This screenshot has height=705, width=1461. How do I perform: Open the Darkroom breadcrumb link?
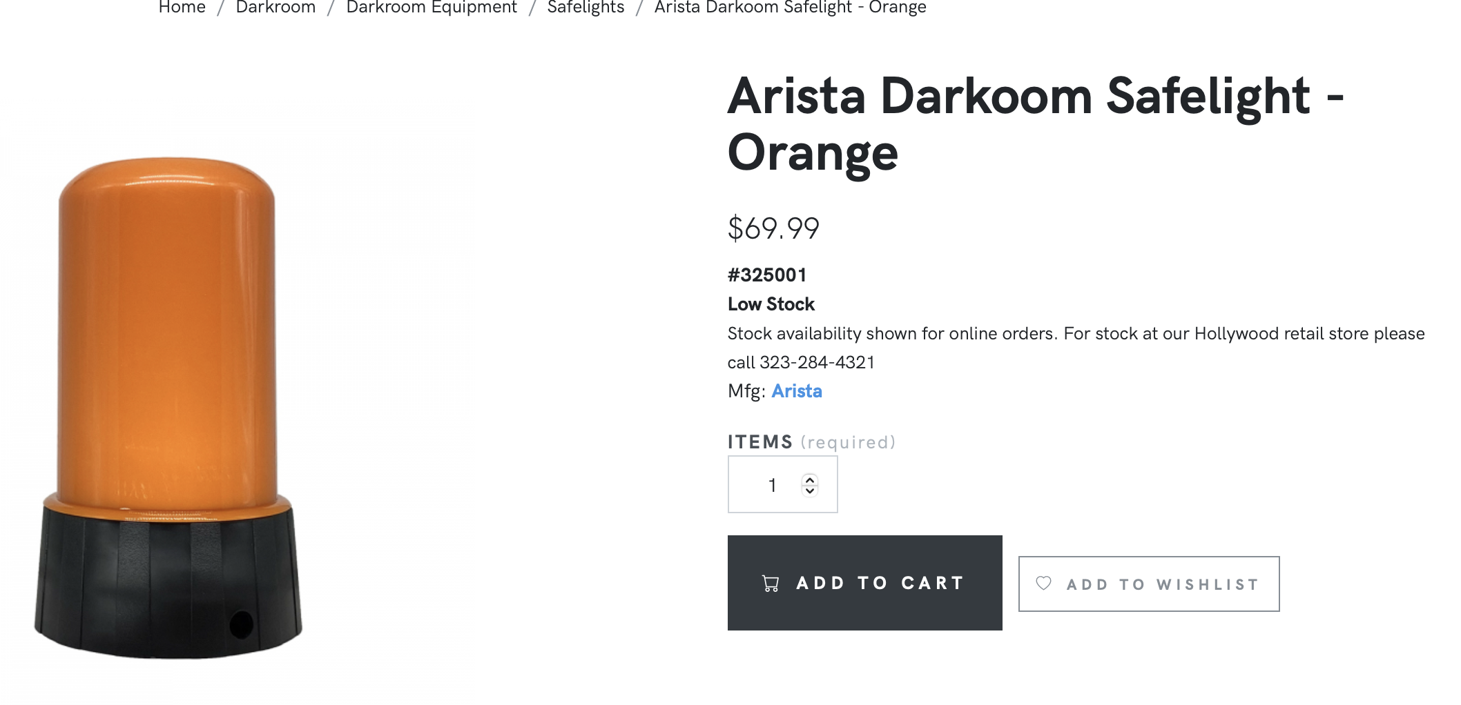[275, 8]
